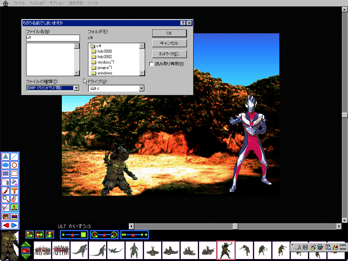
Task: Adjust the stamp rotation slider
Action: [104, 234]
